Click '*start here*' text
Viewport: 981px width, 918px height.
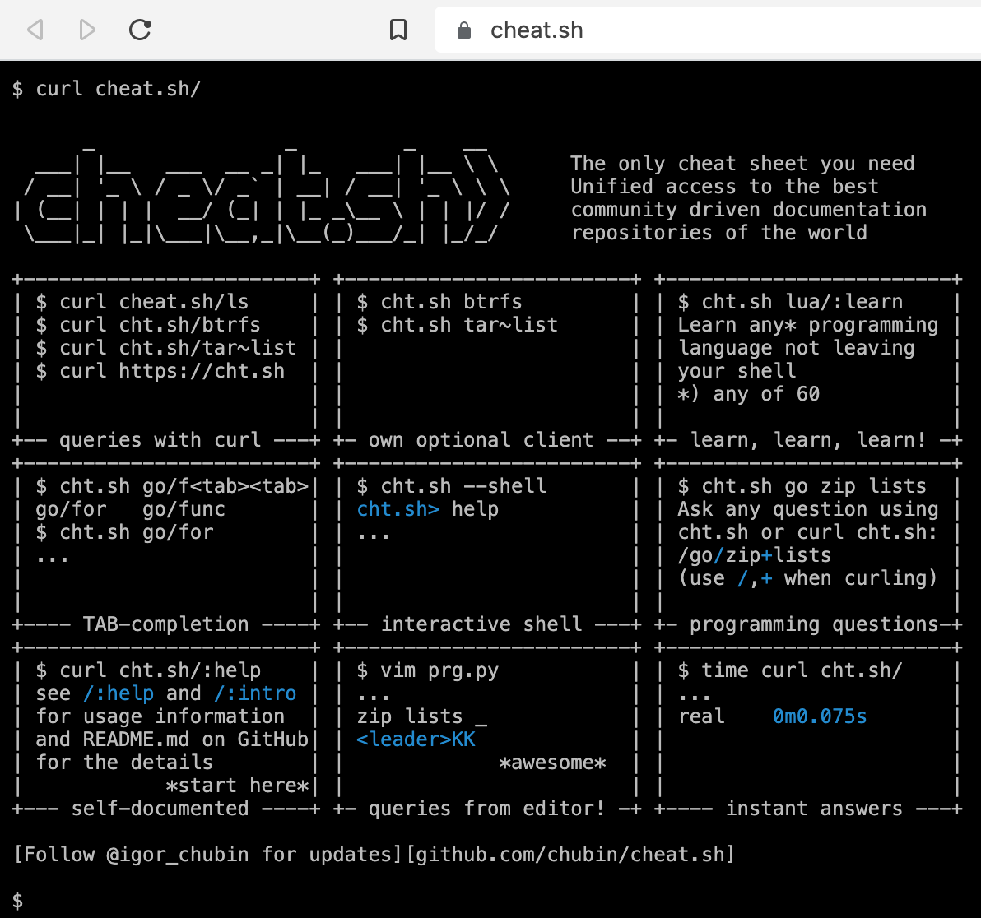237,786
